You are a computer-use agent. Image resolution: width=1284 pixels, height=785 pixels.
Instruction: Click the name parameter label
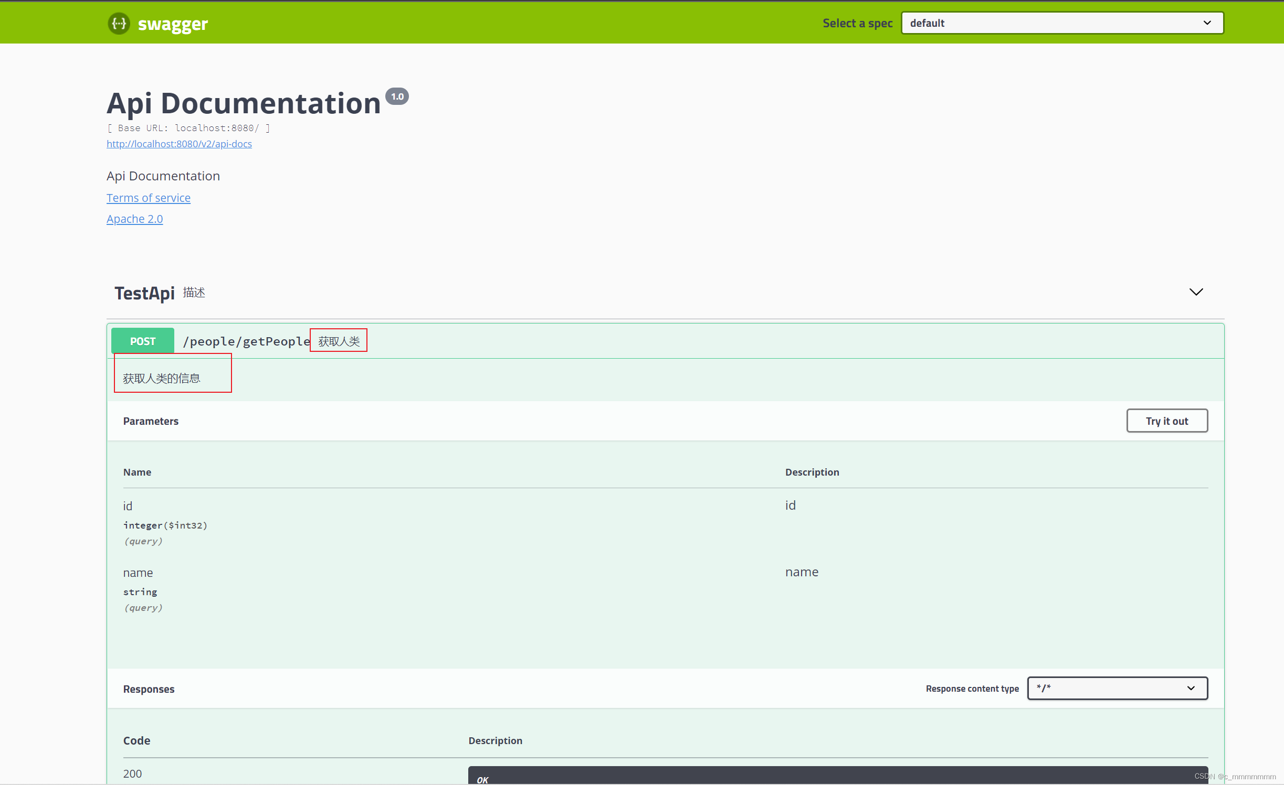point(138,573)
